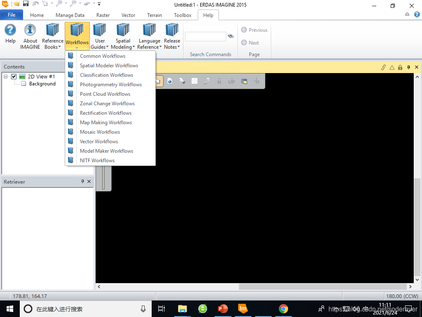This screenshot has width=422, height=317.
Task: Toggle the lock icon on view title bar
Action: click(400, 67)
